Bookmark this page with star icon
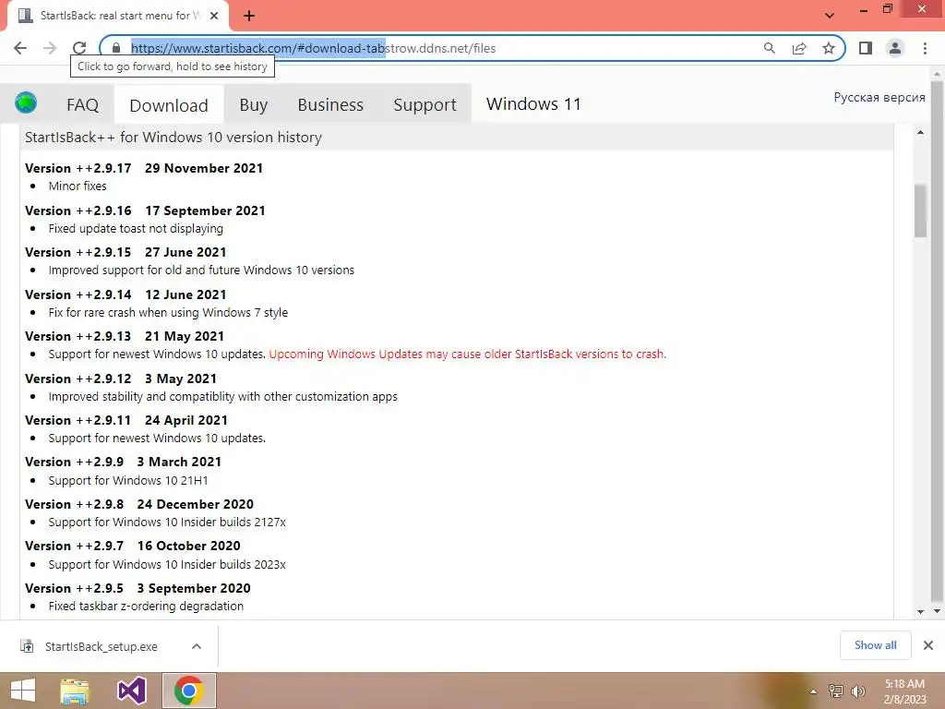The width and height of the screenshot is (945, 709). pyautogui.click(x=829, y=48)
